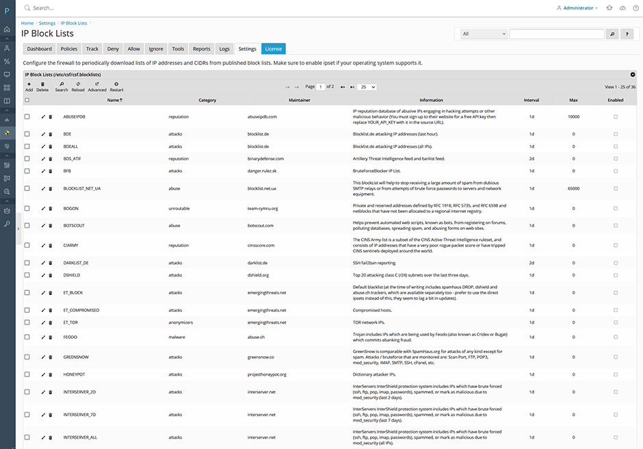Click the Reload toolbar icon
Image resolution: width=643 pixels, height=449 pixels.
pos(78,86)
